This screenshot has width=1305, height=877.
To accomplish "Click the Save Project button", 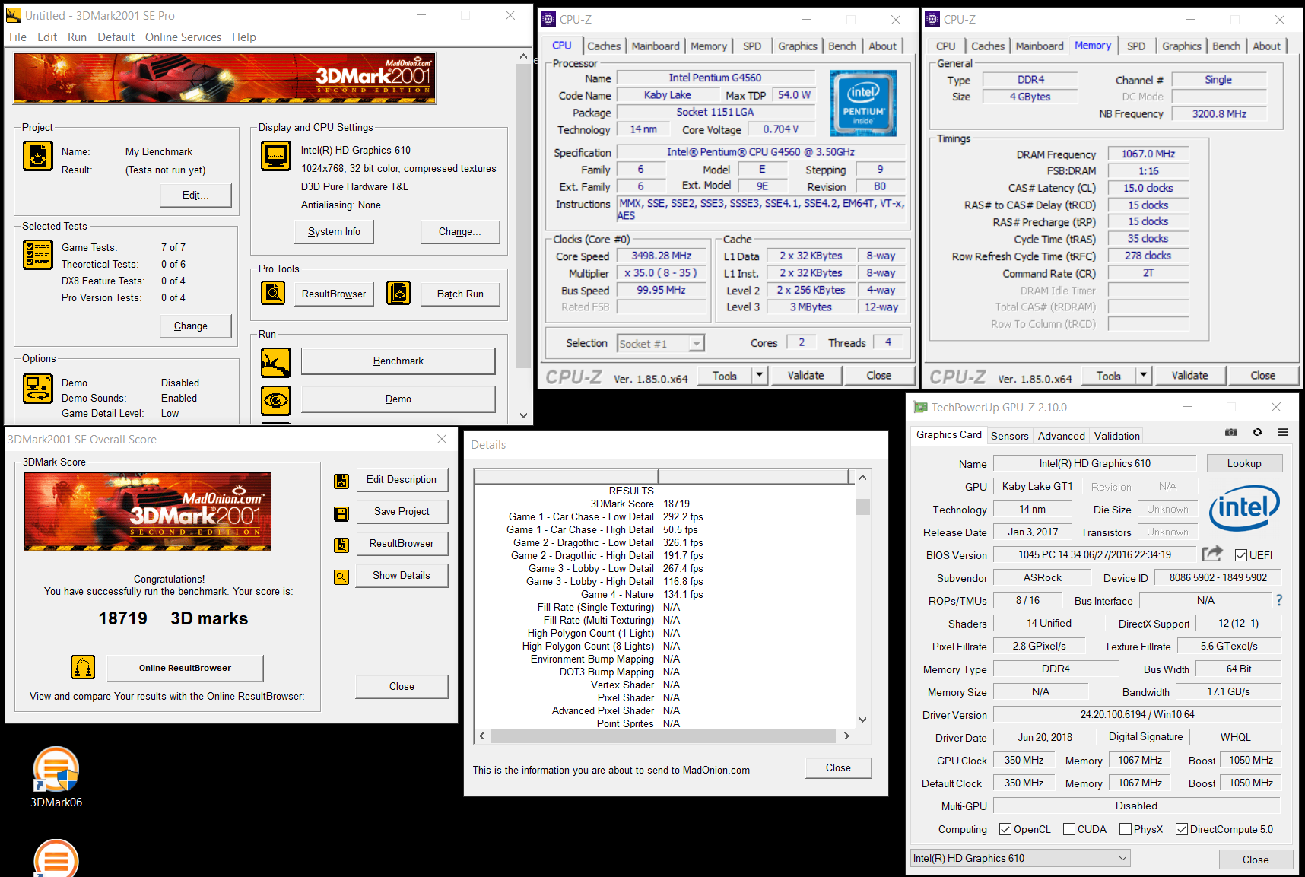I will [402, 512].
